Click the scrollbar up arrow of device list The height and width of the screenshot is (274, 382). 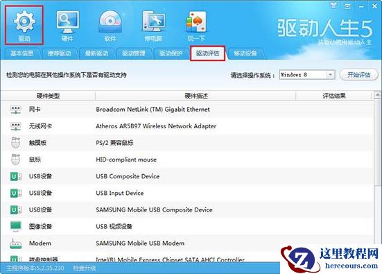click(x=377, y=95)
